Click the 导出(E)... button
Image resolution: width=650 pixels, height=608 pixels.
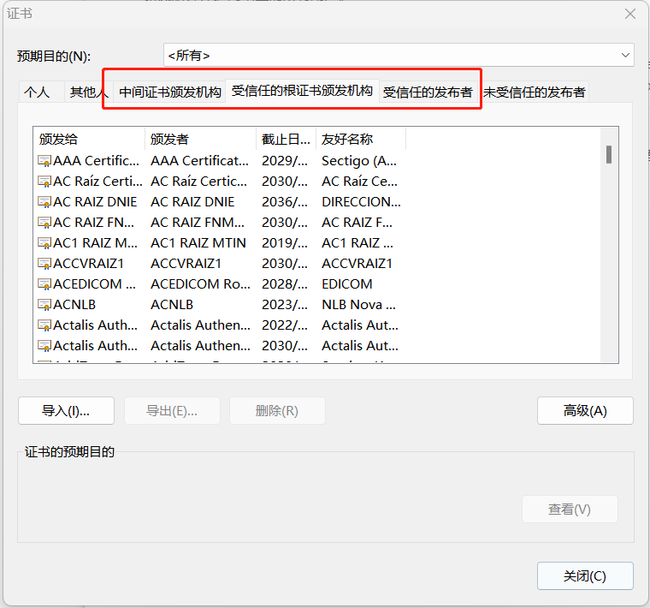(x=172, y=411)
